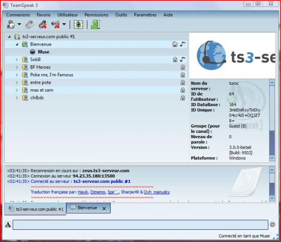Image resolution: width=281 pixels, height=242 pixels.
Task: Select the Poke me, I'm Famous channel name
Action: (52, 75)
